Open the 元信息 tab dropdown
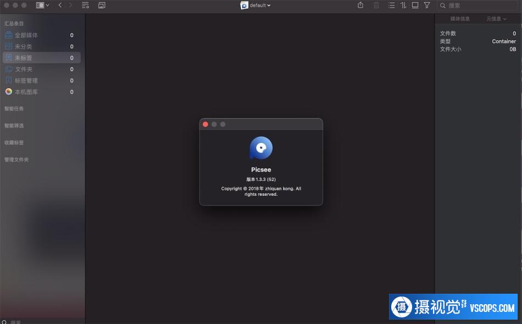The width and height of the screenshot is (522, 324). pyautogui.click(x=496, y=19)
